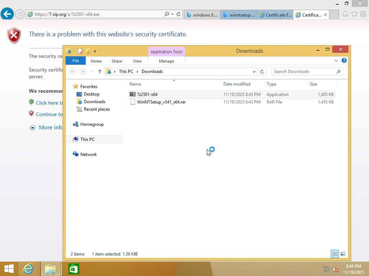Open IE address bar search dropdown arrow
Screen dimensions: 369x276
173,14
